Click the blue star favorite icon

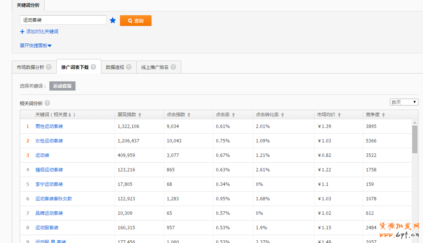pyautogui.click(x=113, y=21)
